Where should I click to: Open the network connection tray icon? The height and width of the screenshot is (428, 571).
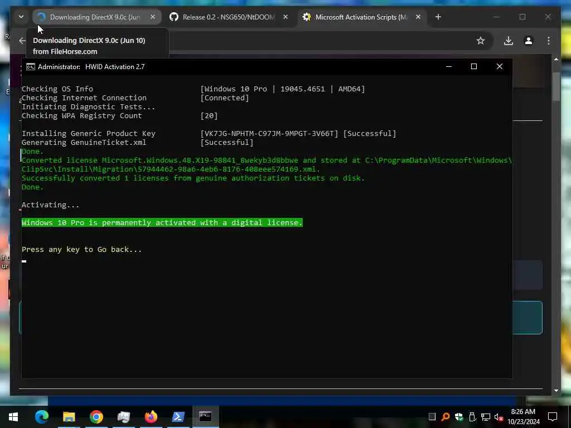(x=486, y=417)
